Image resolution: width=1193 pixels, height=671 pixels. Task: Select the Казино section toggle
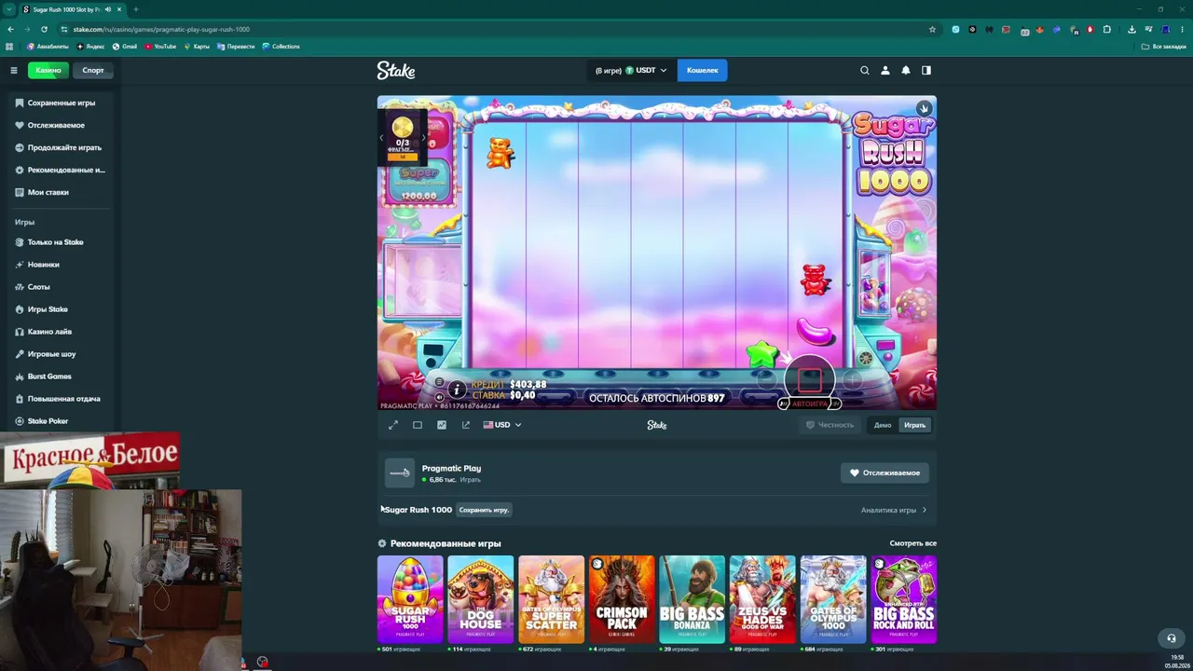(48, 70)
